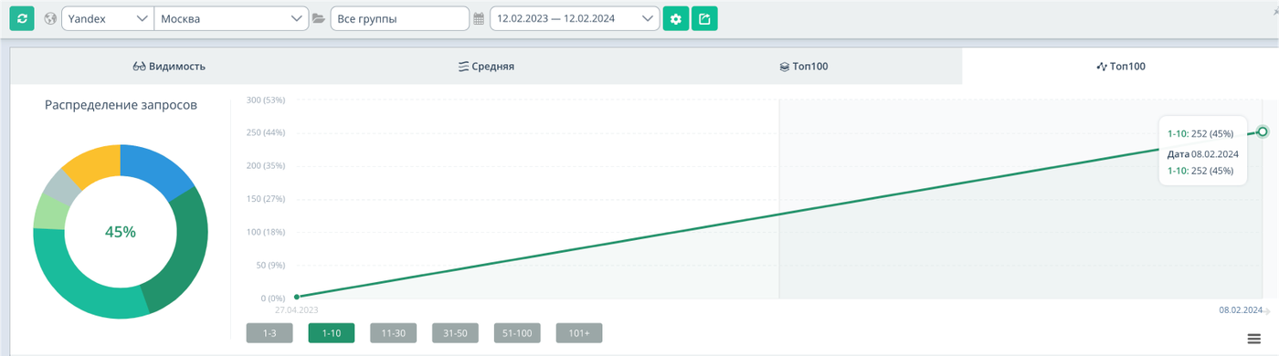The height and width of the screenshot is (356, 1279).
Task: Open the Москва region dropdown
Action: [231, 18]
